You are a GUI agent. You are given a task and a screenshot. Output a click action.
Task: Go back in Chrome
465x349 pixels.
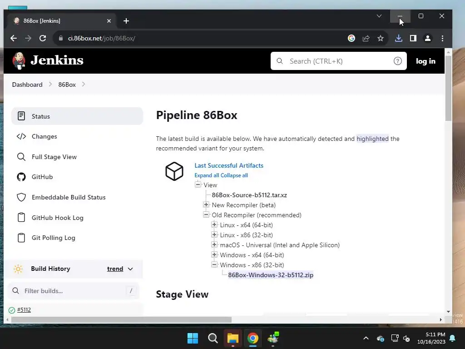click(14, 38)
